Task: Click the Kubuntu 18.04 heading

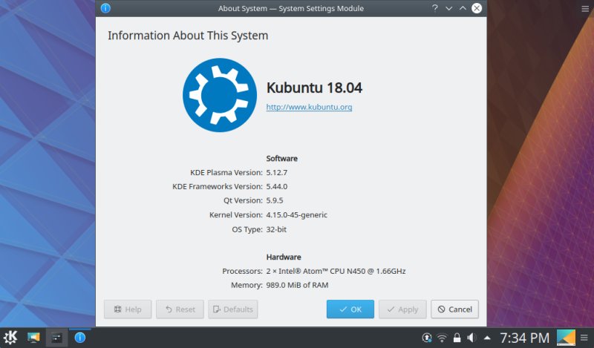Action: pos(314,88)
